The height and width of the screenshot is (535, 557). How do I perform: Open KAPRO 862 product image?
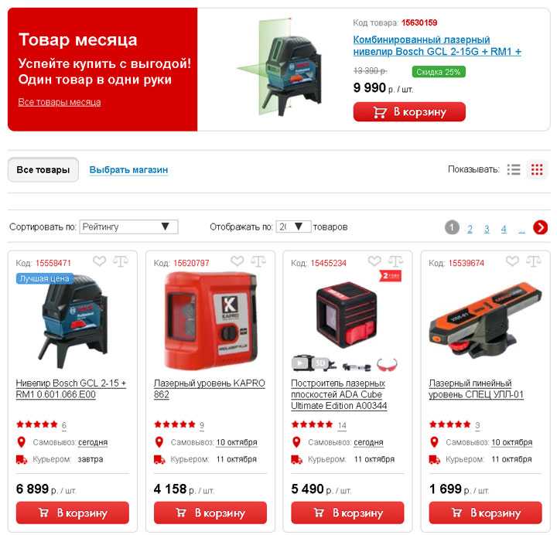coord(210,322)
